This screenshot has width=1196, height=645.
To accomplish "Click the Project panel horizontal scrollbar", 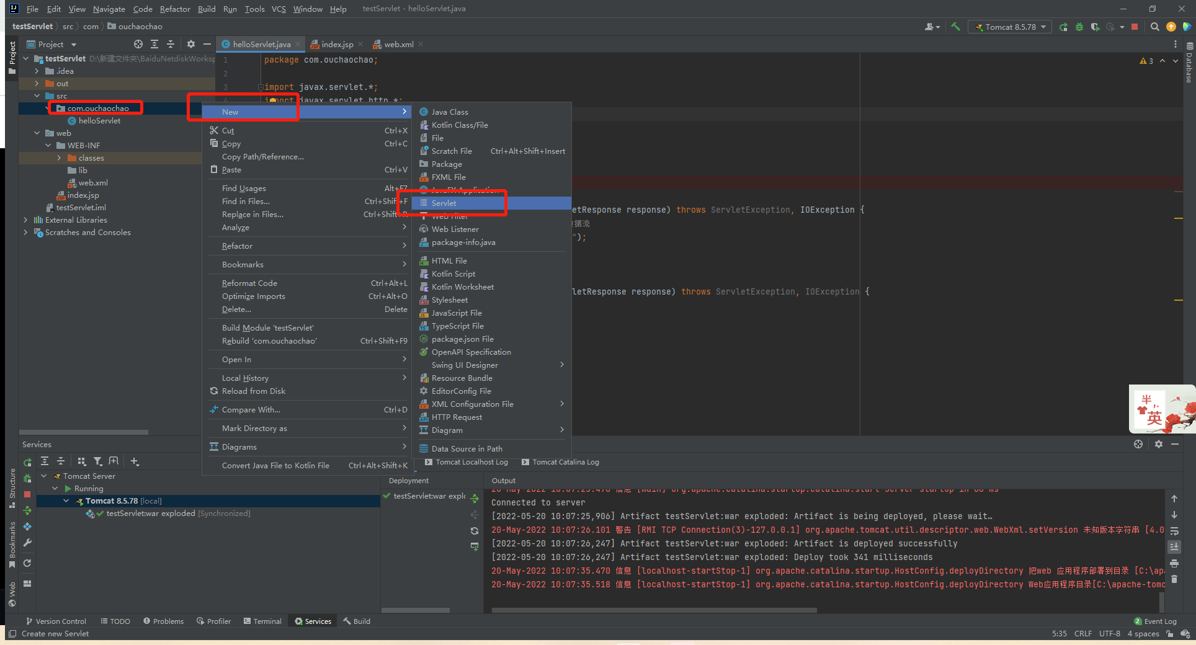I will [84, 432].
